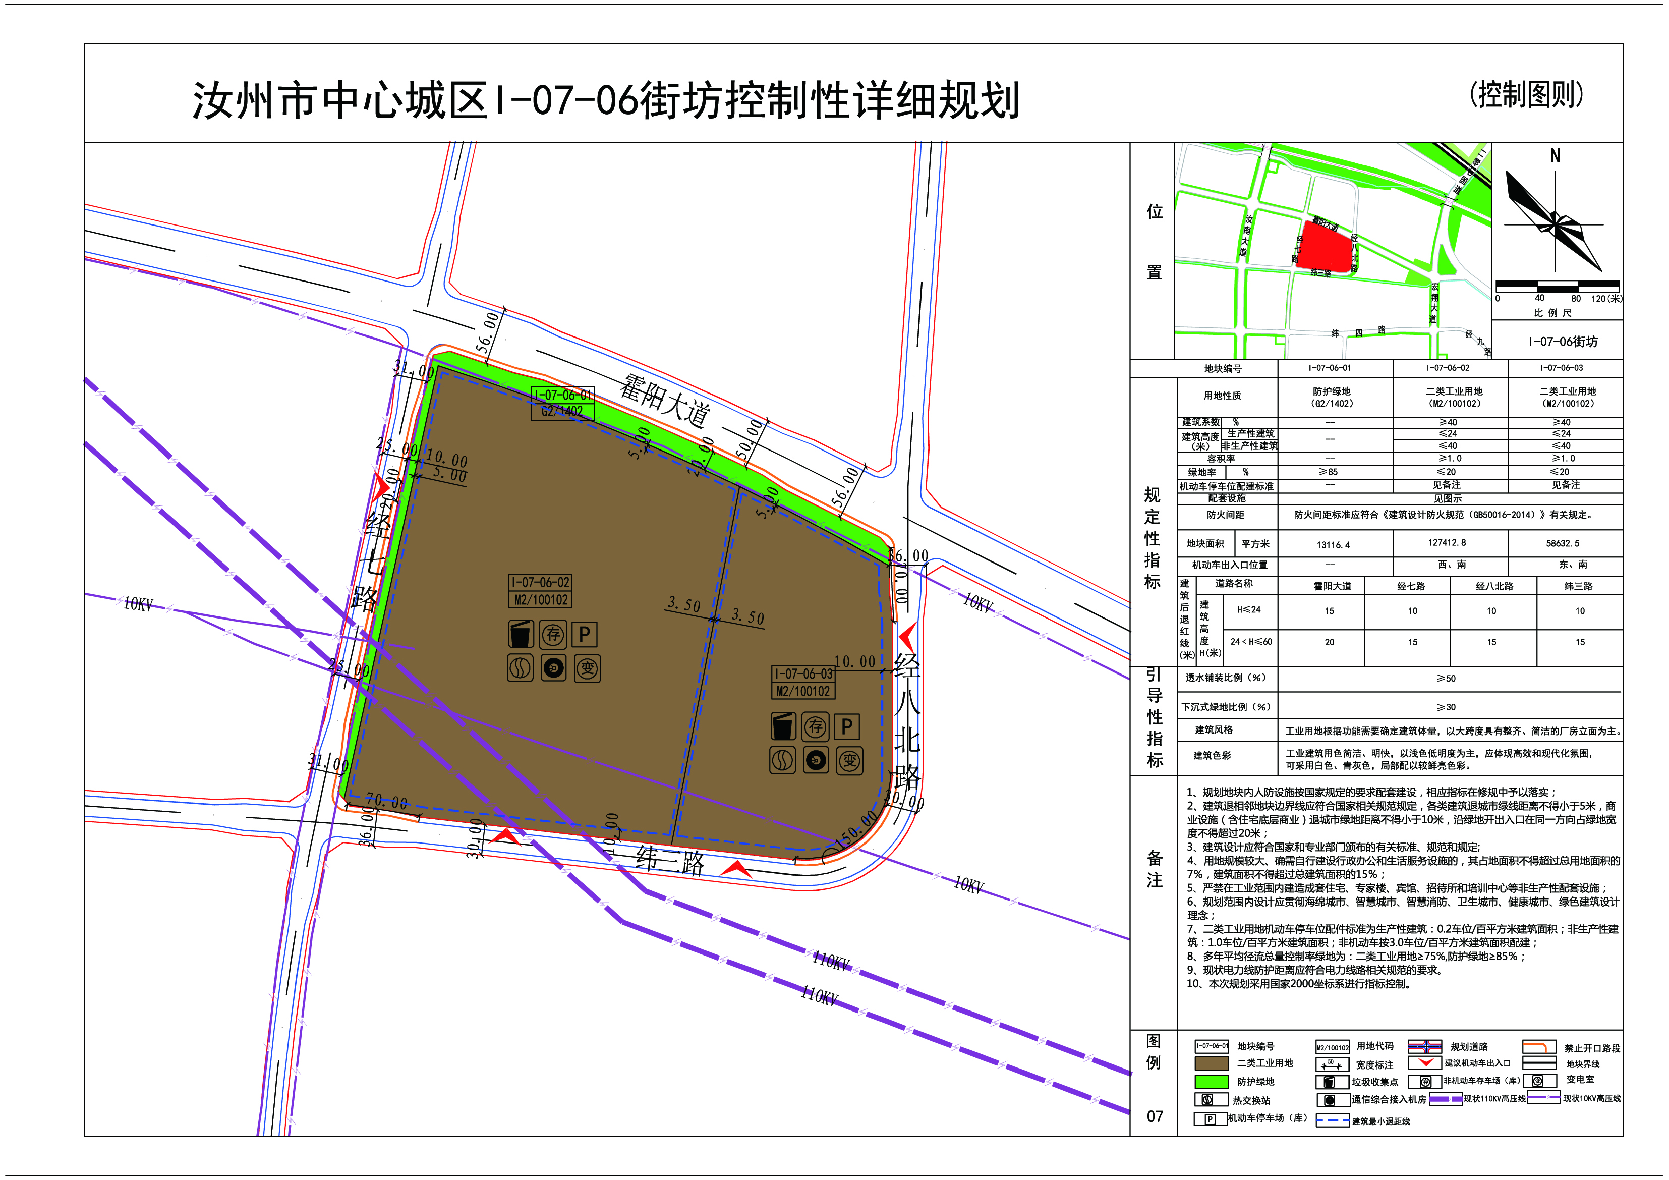Image resolution: width=1669 pixels, height=1180 pixels.
Task: Click the sheet number 07 below 图例
Action: tap(1155, 1117)
